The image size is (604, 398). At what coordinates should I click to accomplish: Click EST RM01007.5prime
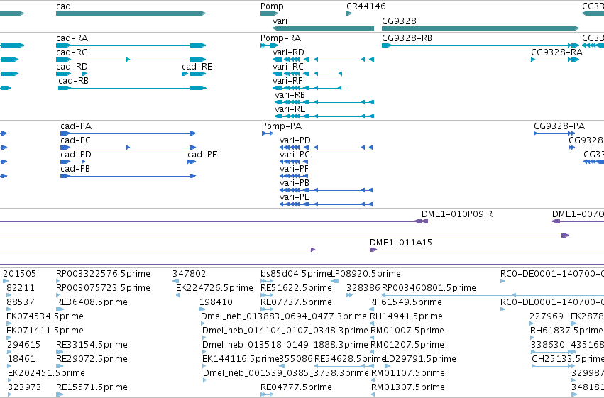[373, 338]
